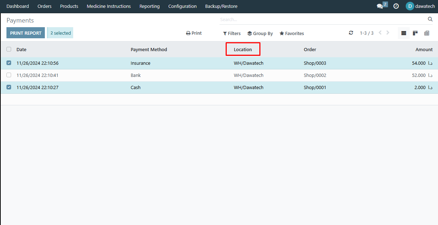Click the Shop/0002 order cell

tap(315, 75)
